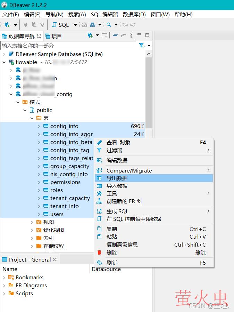The height and width of the screenshot is (312, 234).
Task: Focus the table name filter input field
Action: point(68,46)
